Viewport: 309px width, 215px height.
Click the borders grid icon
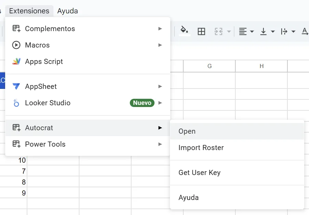coord(201,31)
